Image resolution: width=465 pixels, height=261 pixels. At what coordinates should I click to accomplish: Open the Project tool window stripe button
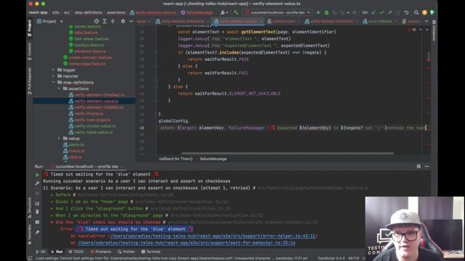pyautogui.click(x=30, y=28)
